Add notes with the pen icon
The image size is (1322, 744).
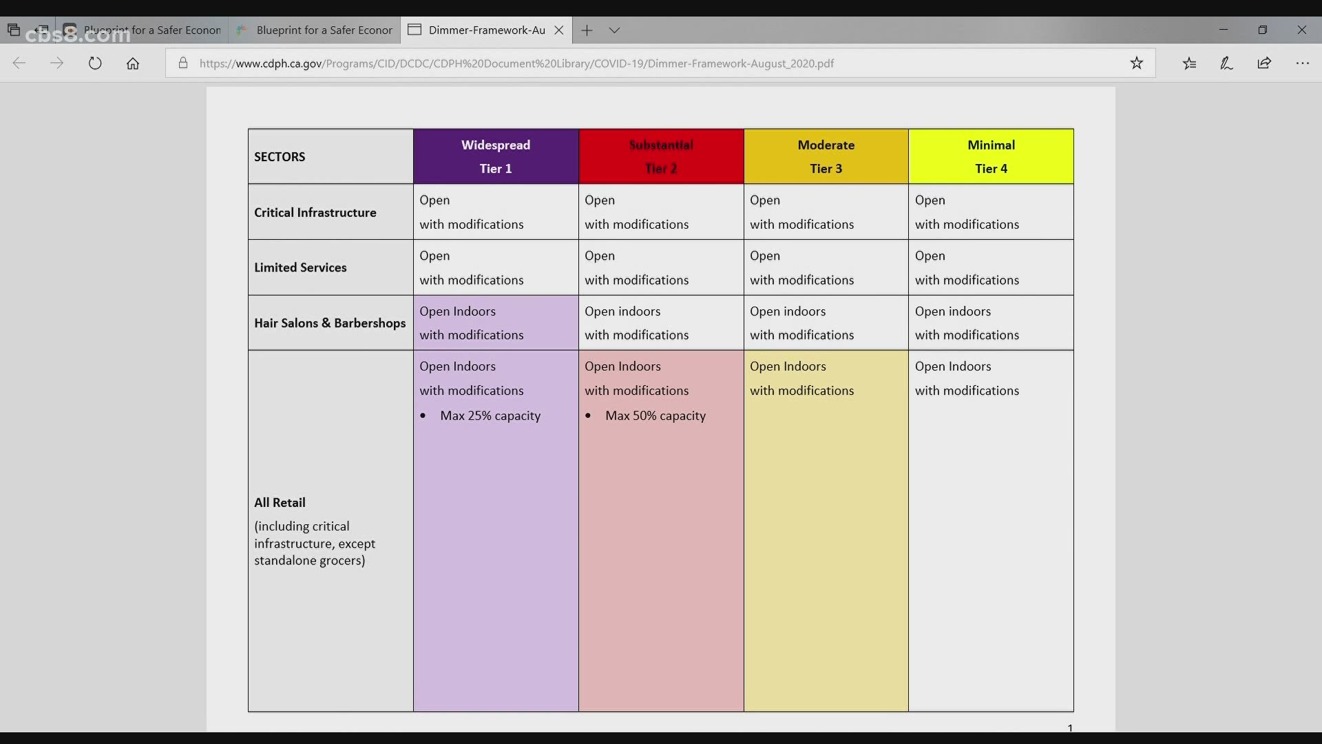point(1227,63)
